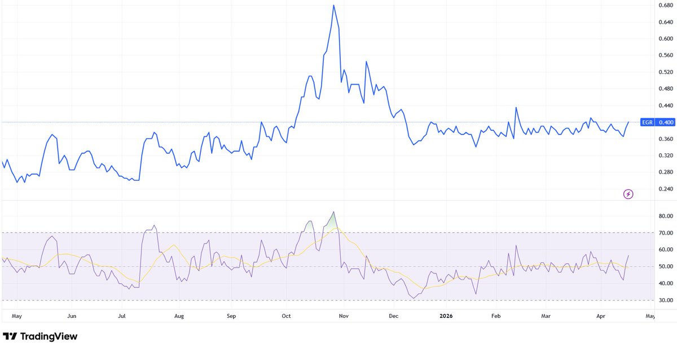The width and height of the screenshot is (677, 345).
Task: Click the EGR symbol price label
Action: [647, 122]
